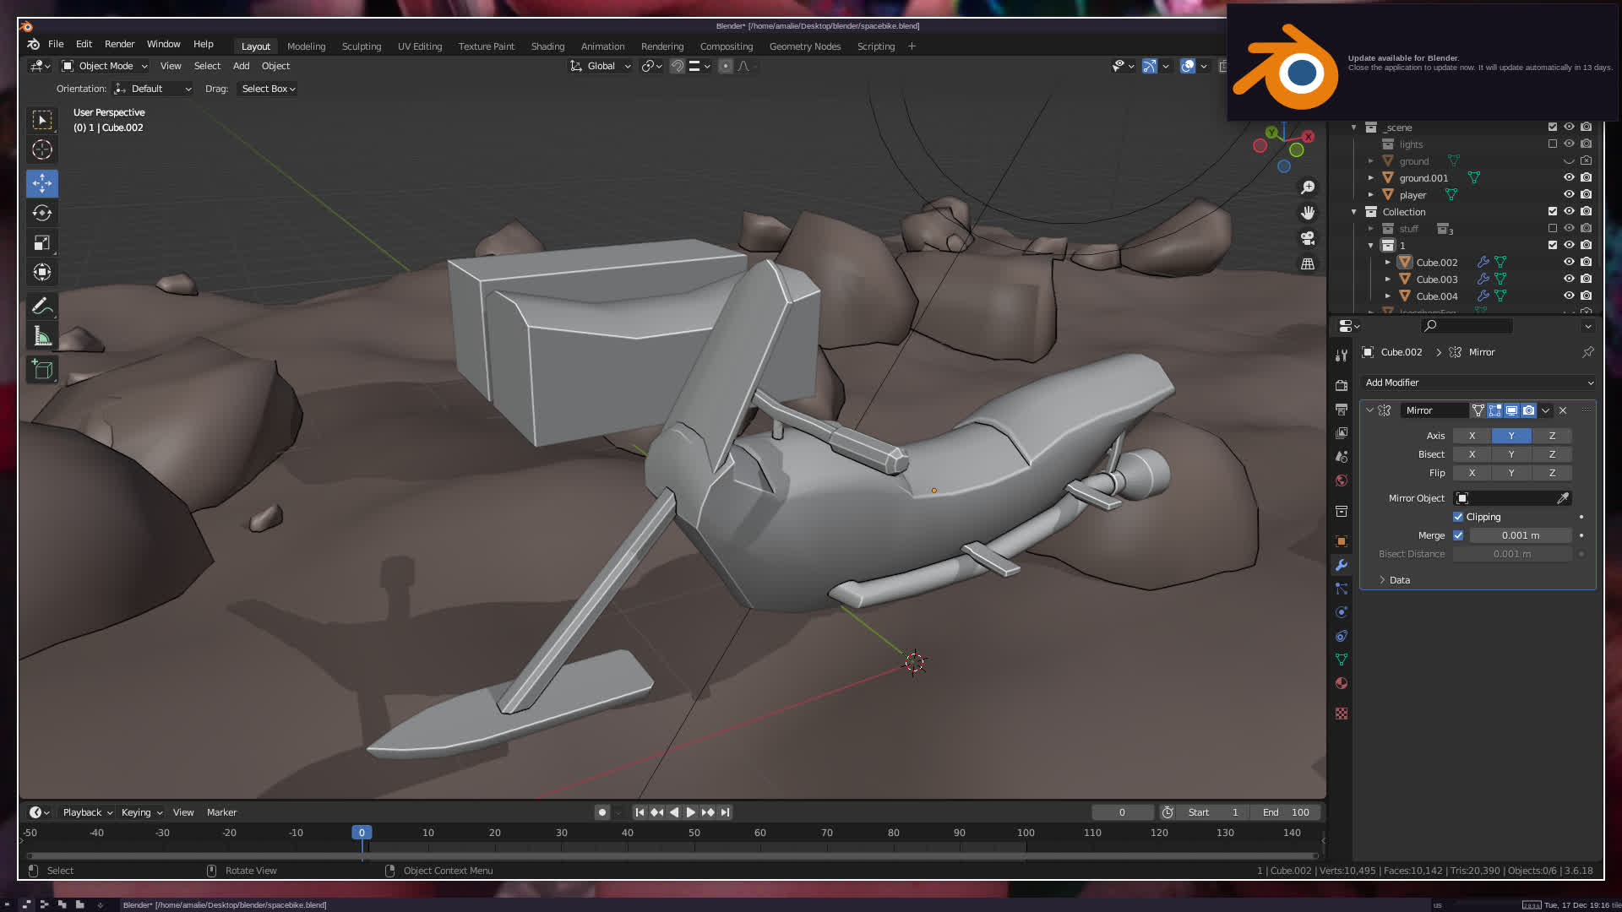
Task: Open the Object Mode dropdown
Action: tap(106, 66)
